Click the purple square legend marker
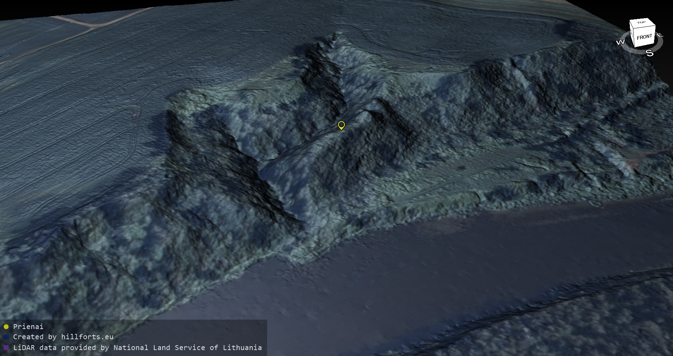Image resolution: width=673 pixels, height=356 pixels. [6, 348]
